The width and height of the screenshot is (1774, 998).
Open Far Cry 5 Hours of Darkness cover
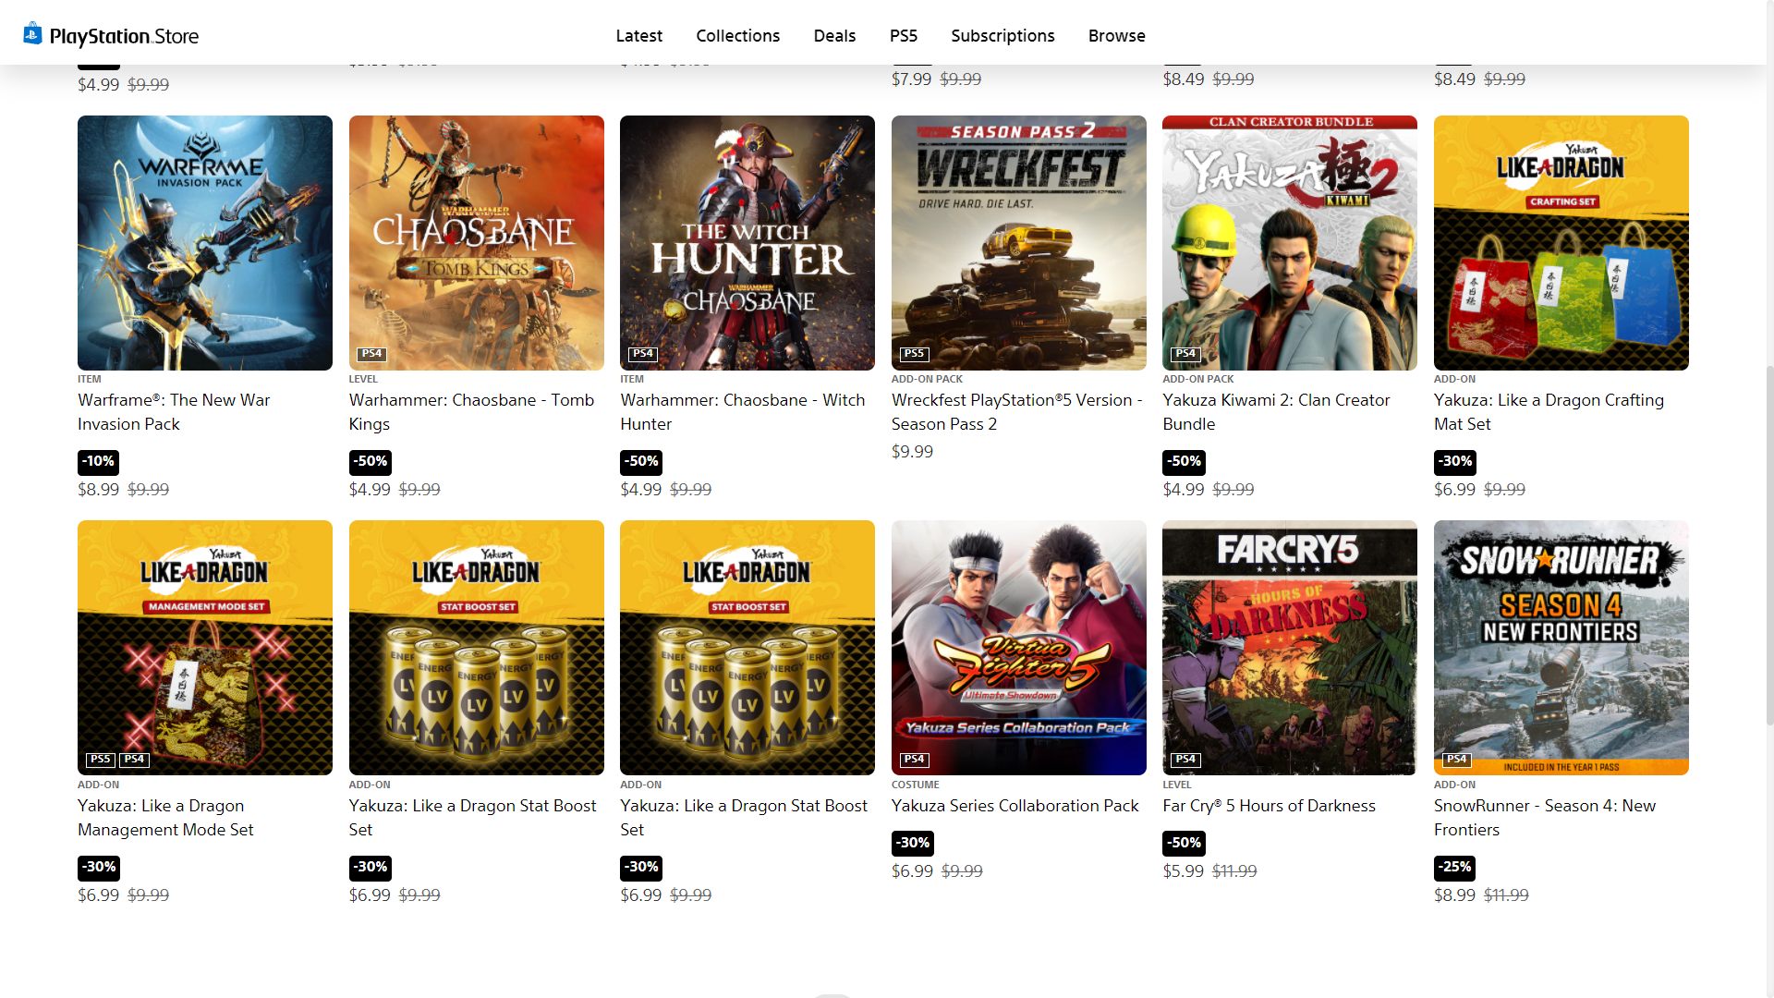click(1289, 648)
